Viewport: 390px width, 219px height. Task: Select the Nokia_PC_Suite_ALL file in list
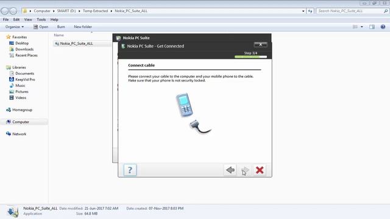click(76, 43)
